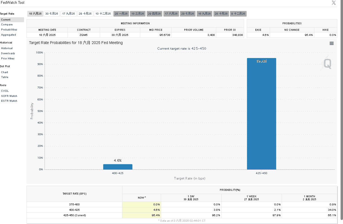The width and height of the screenshot is (343, 224).
Task: Click the 34.0% one-month cell
Action: (x=309, y=210)
